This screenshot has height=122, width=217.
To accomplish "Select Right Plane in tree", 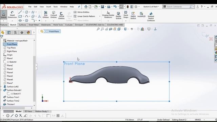I will tap(10, 51).
